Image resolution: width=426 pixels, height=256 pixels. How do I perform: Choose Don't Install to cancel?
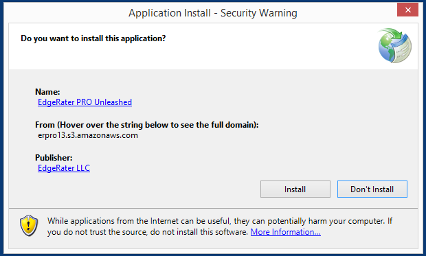372,189
